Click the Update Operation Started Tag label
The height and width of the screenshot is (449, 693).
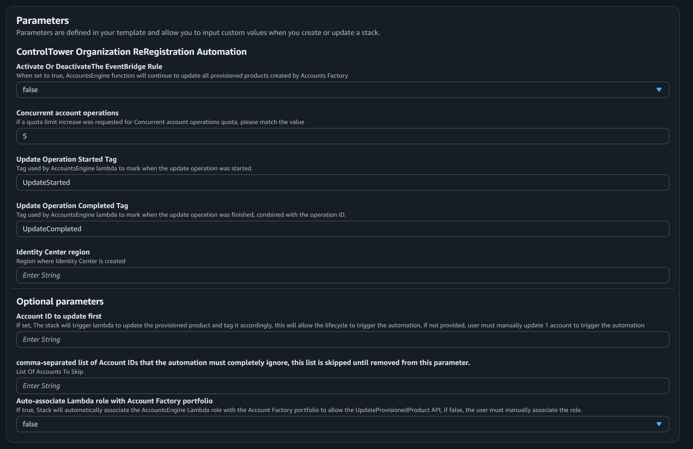(x=67, y=159)
